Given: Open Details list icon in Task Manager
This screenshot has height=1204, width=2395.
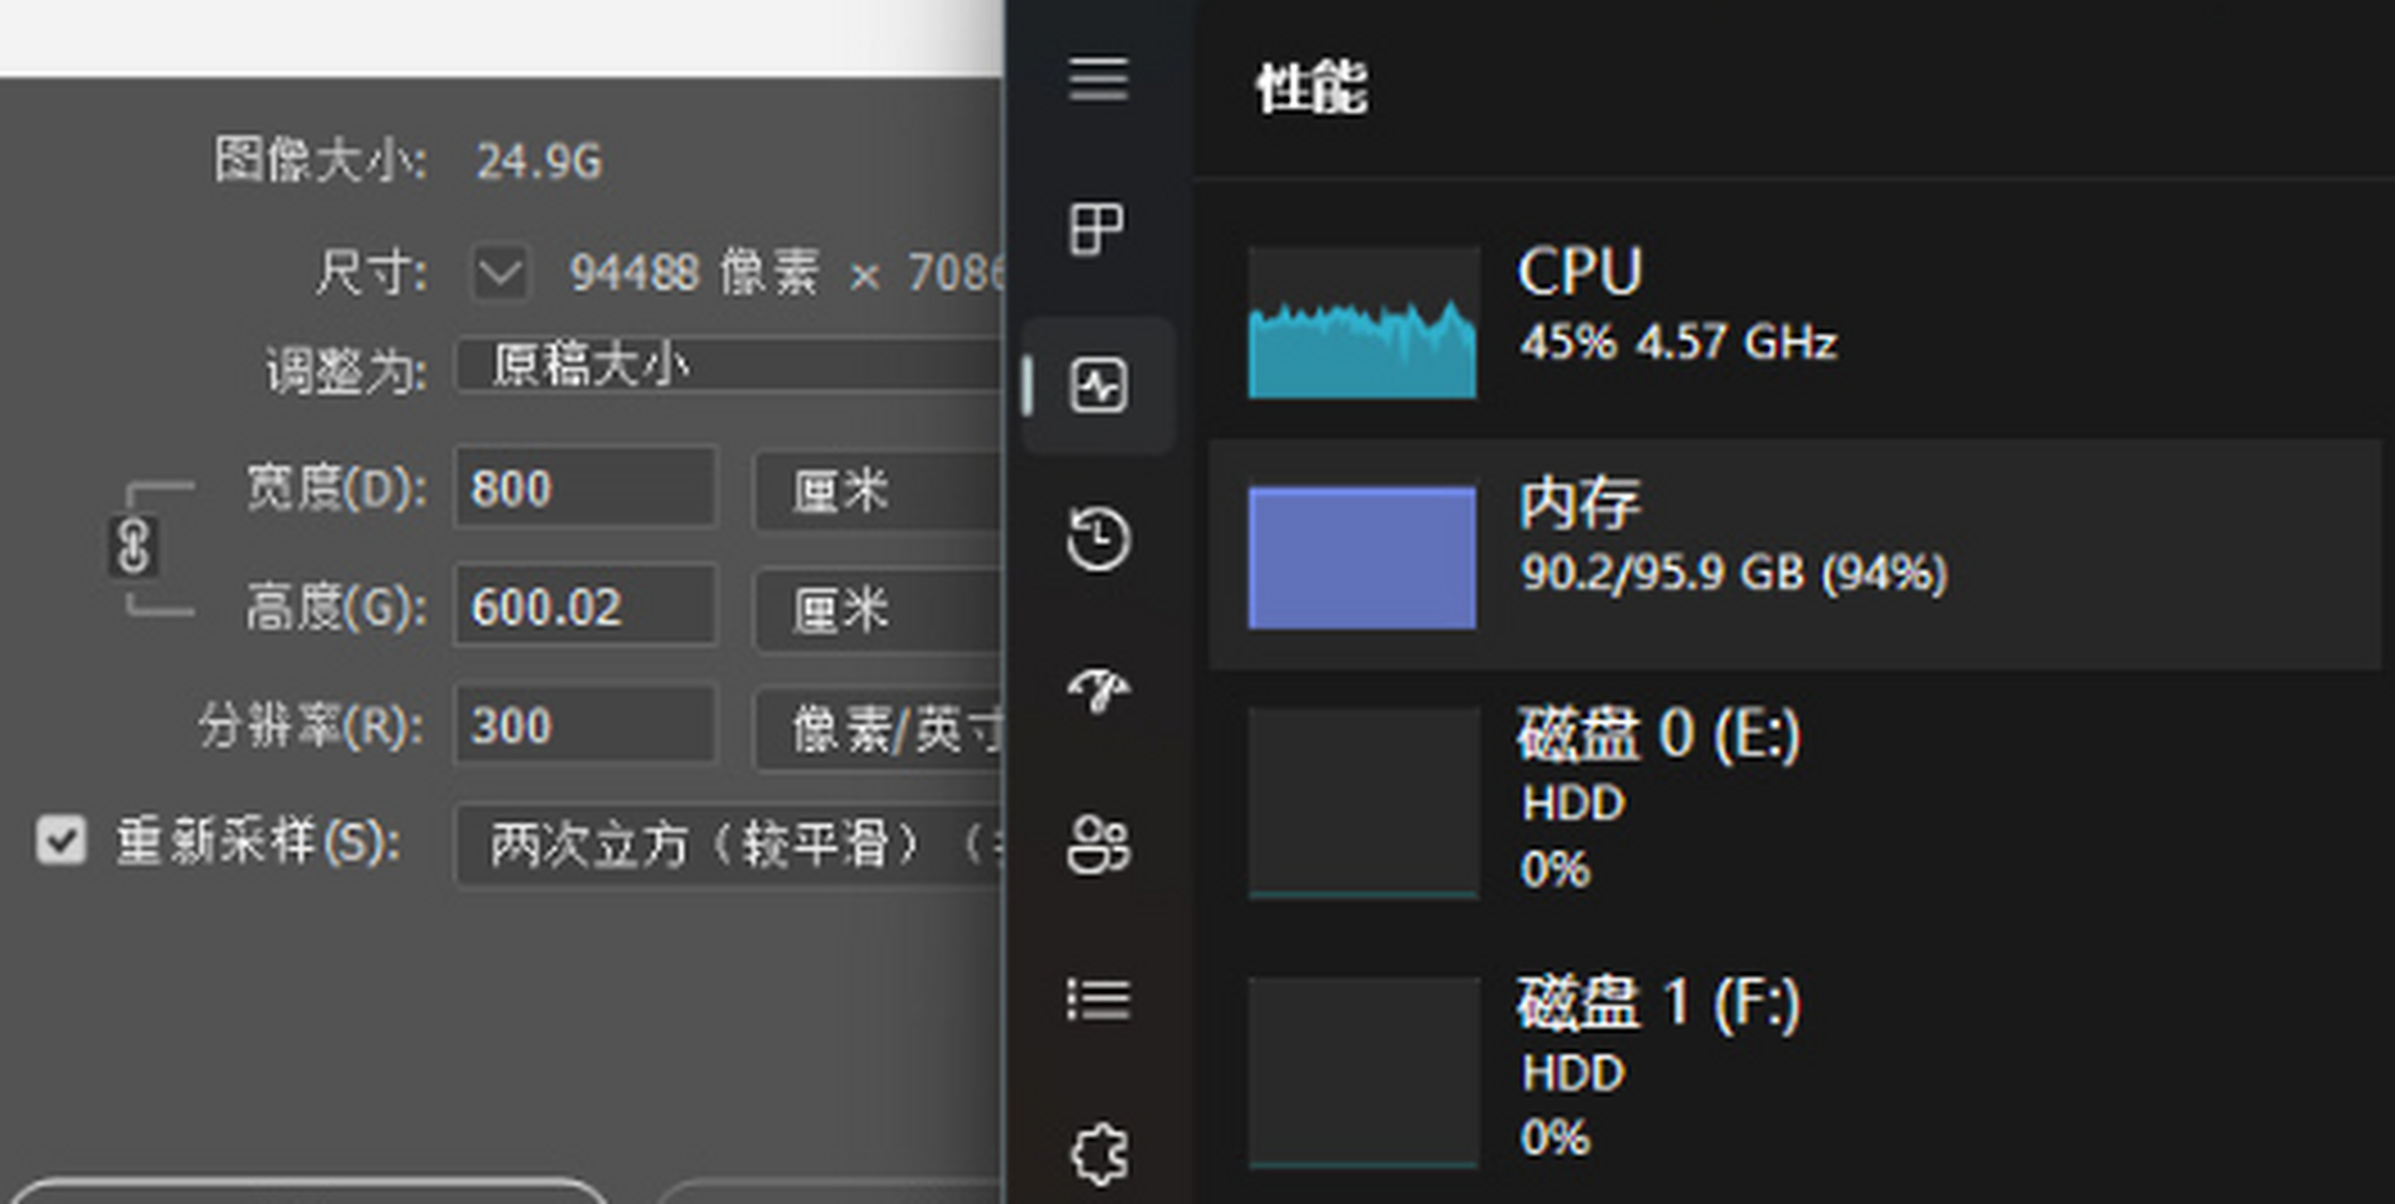Looking at the screenshot, I should [x=1098, y=999].
